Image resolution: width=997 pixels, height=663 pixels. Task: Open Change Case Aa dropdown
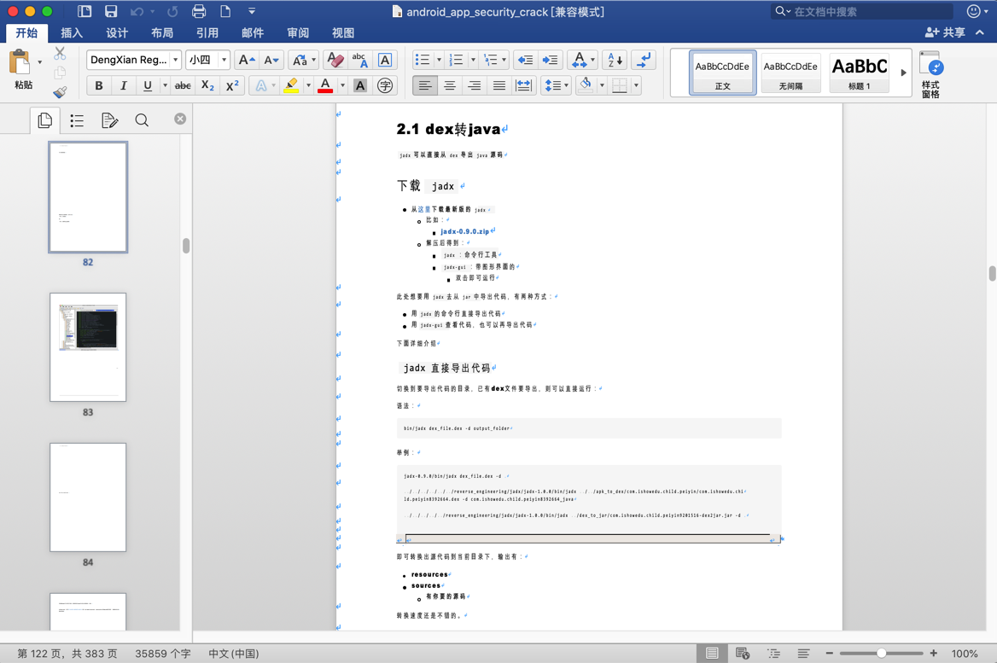304,60
